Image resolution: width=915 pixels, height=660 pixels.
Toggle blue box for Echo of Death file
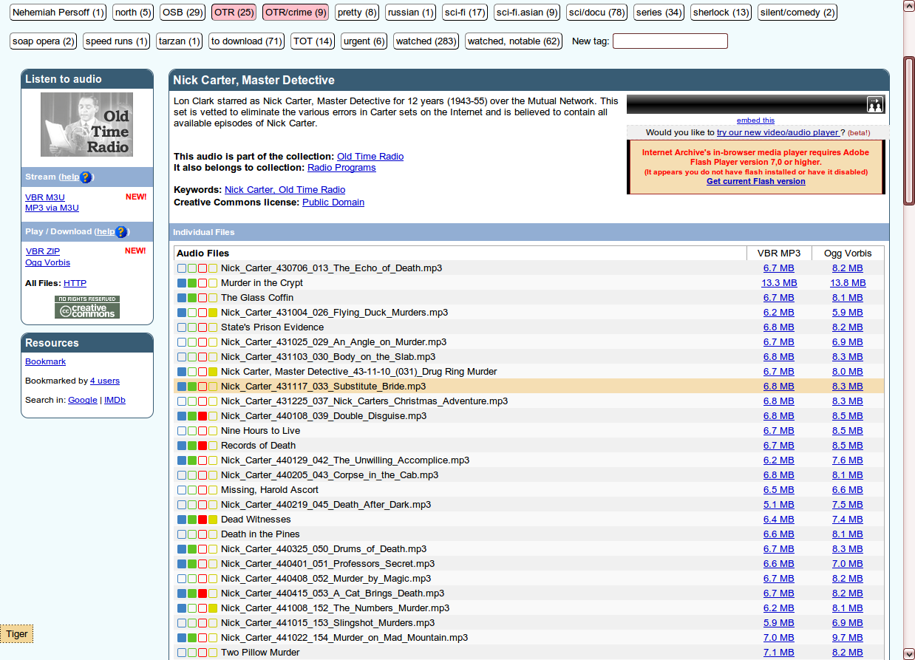(x=182, y=268)
